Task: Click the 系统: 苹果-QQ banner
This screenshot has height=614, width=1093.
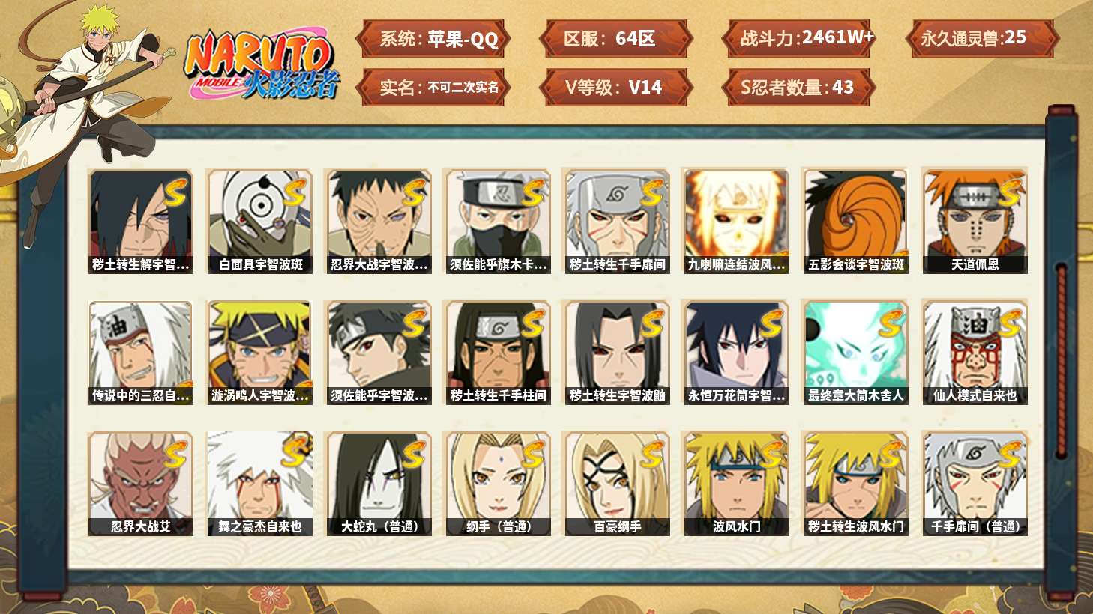Action: click(x=433, y=39)
